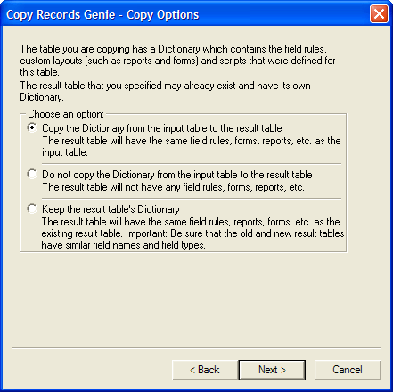Click the 'Next >' button
Viewport: 393px width, 392px height.
272,370
